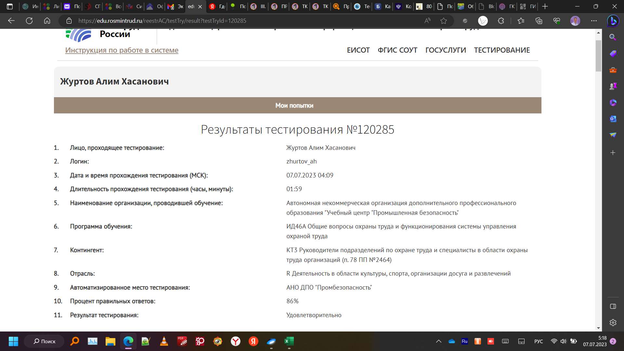This screenshot has height=351, width=624.
Task: Open the ЕИСОТ menu item
Action: coord(358,50)
